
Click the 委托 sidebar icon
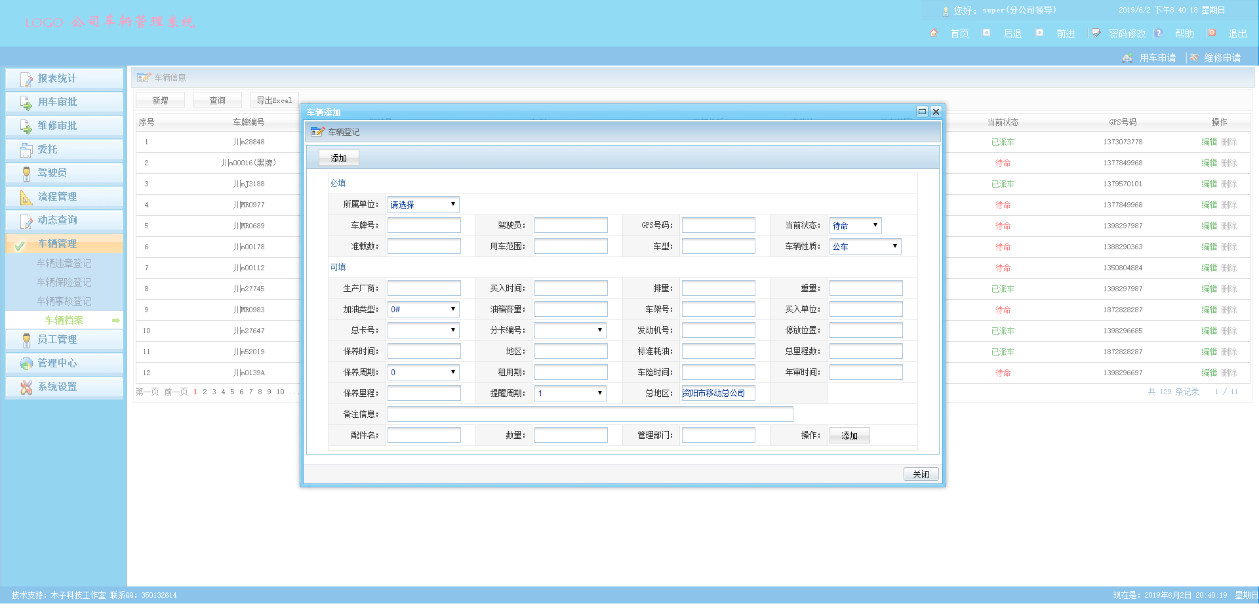26,150
